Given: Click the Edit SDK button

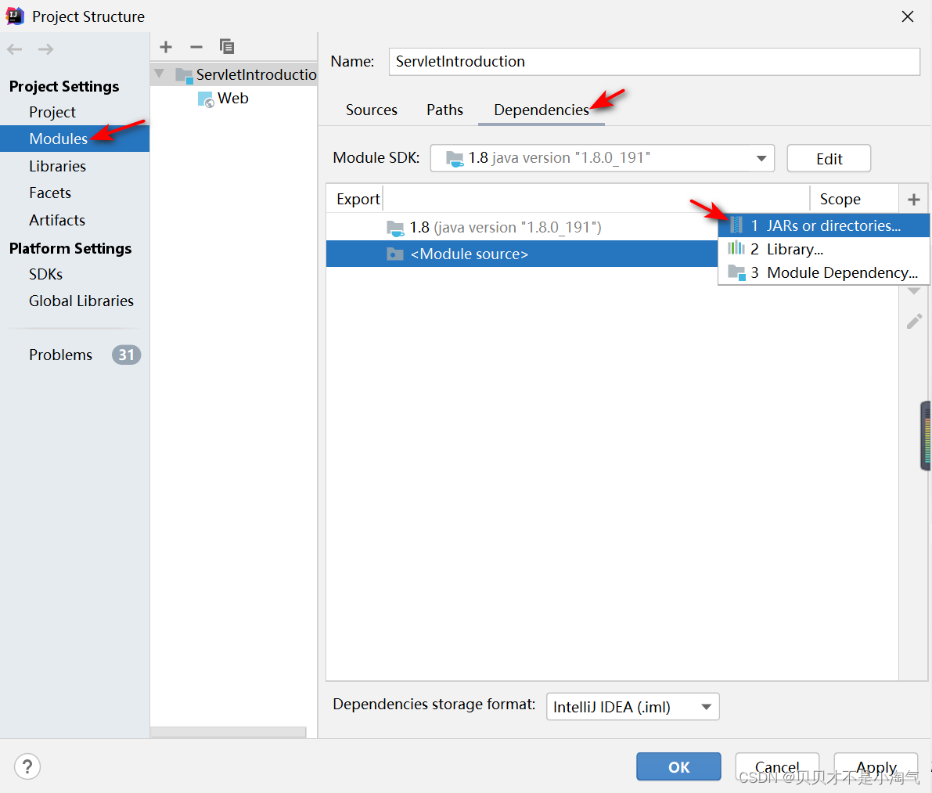Looking at the screenshot, I should [x=829, y=159].
